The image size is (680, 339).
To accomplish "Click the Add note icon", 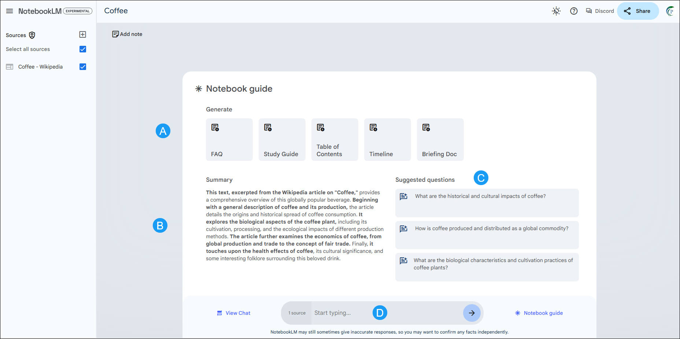I will pyautogui.click(x=115, y=34).
